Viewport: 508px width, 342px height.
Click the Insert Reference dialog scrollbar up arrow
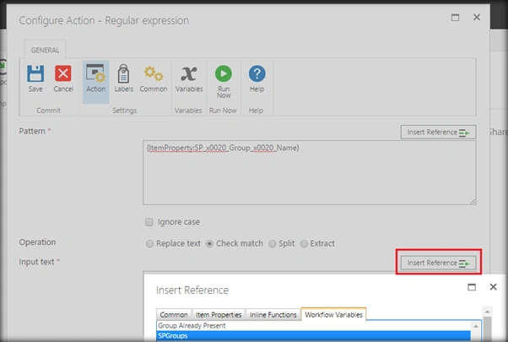[487, 312]
